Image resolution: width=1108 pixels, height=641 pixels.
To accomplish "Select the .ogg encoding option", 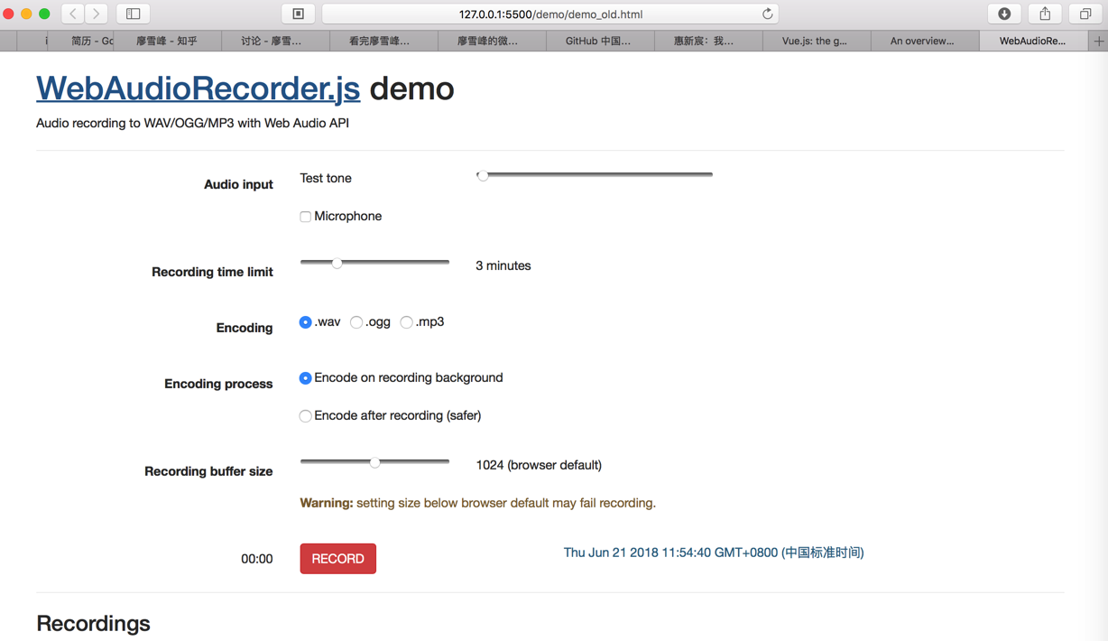I will click(x=356, y=322).
